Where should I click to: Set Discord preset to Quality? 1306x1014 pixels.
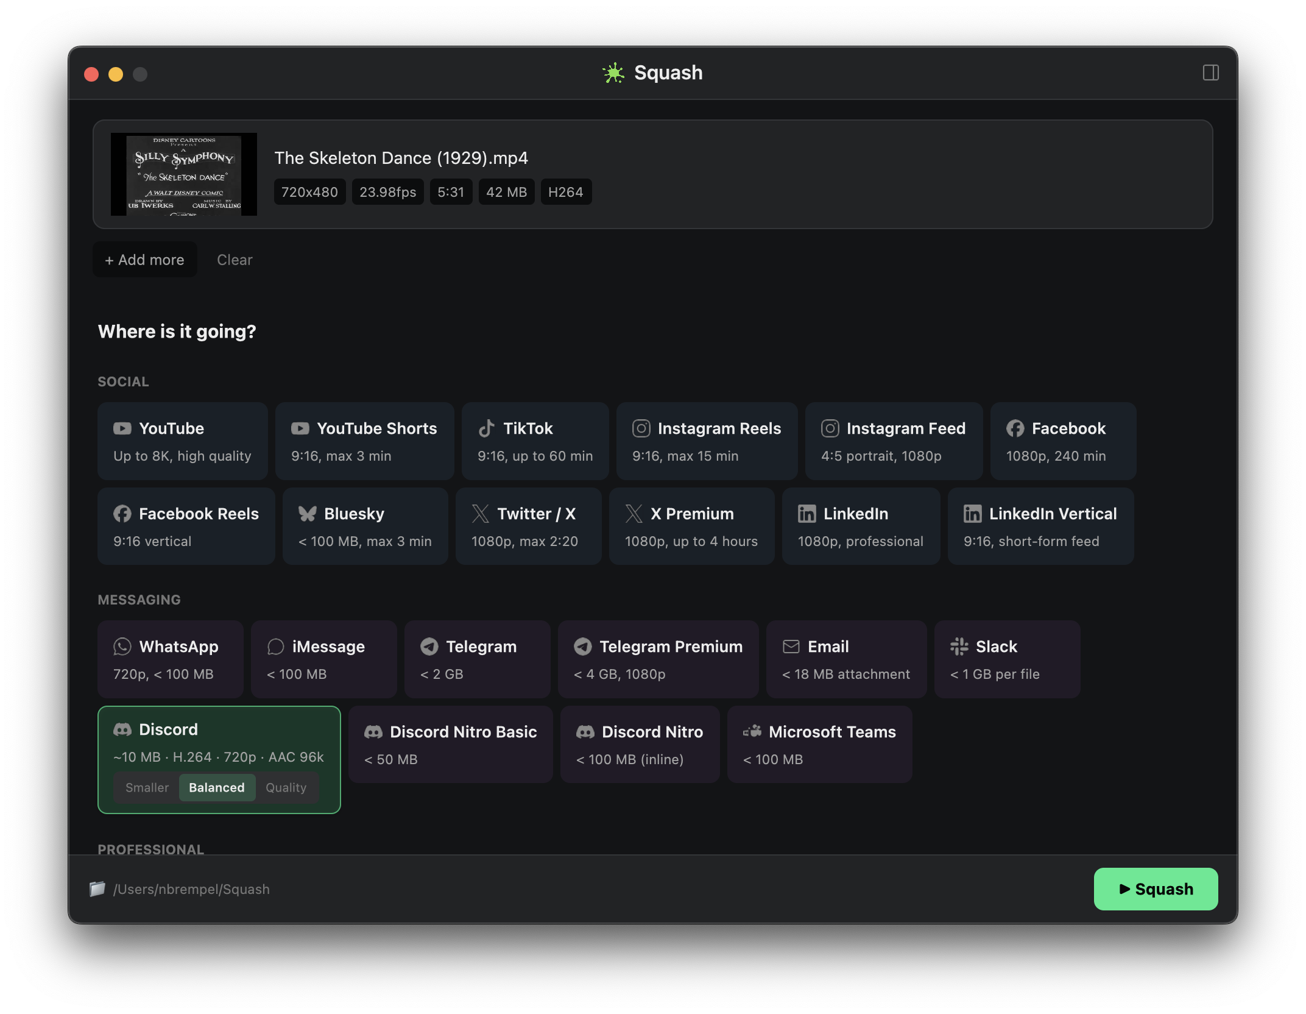(286, 787)
